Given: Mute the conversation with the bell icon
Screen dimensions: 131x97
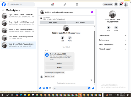Looking at the screenshot, I should (x=109, y=28).
